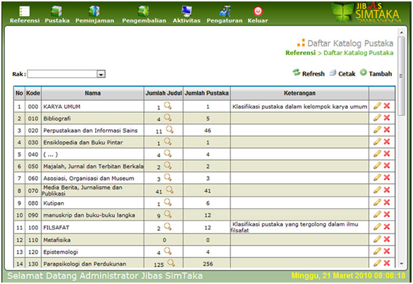
Task: Delete the Epistemologi row
Action: pyautogui.click(x=387, y=251)
